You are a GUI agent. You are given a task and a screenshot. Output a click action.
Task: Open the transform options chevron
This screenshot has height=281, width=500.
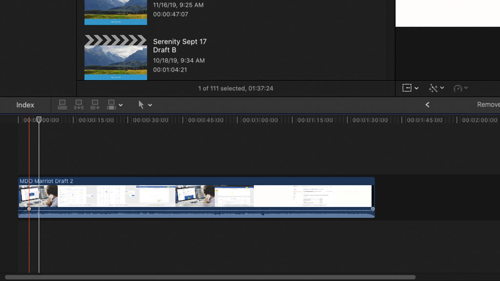(417, 88)
